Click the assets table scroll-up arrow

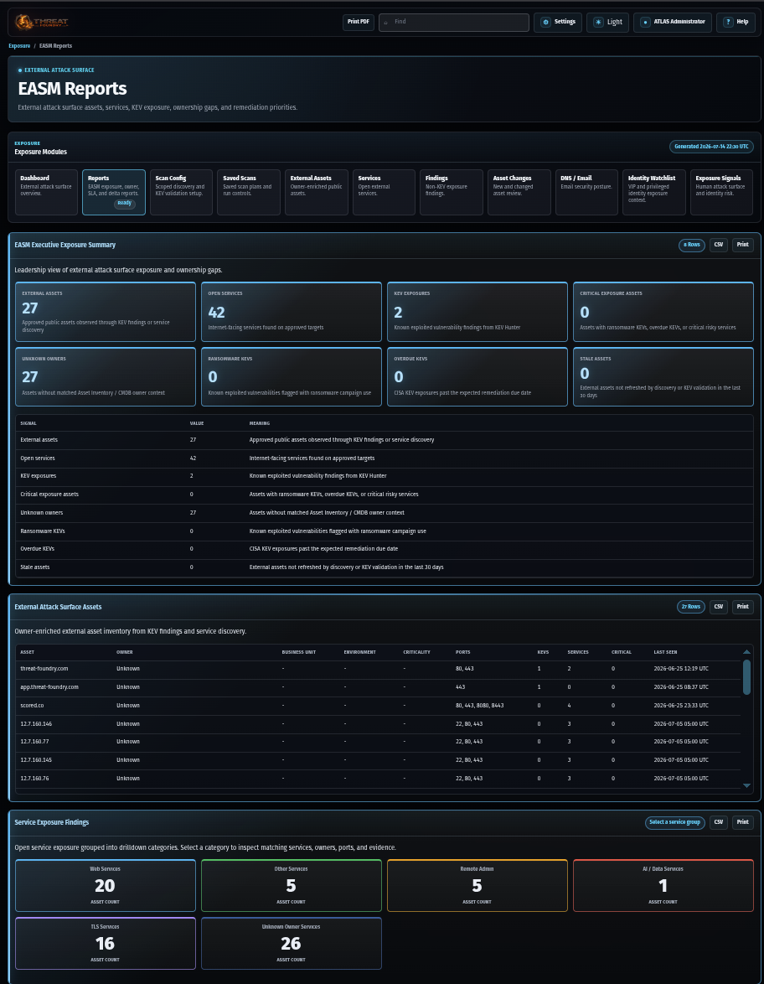[x=746, y=652]
